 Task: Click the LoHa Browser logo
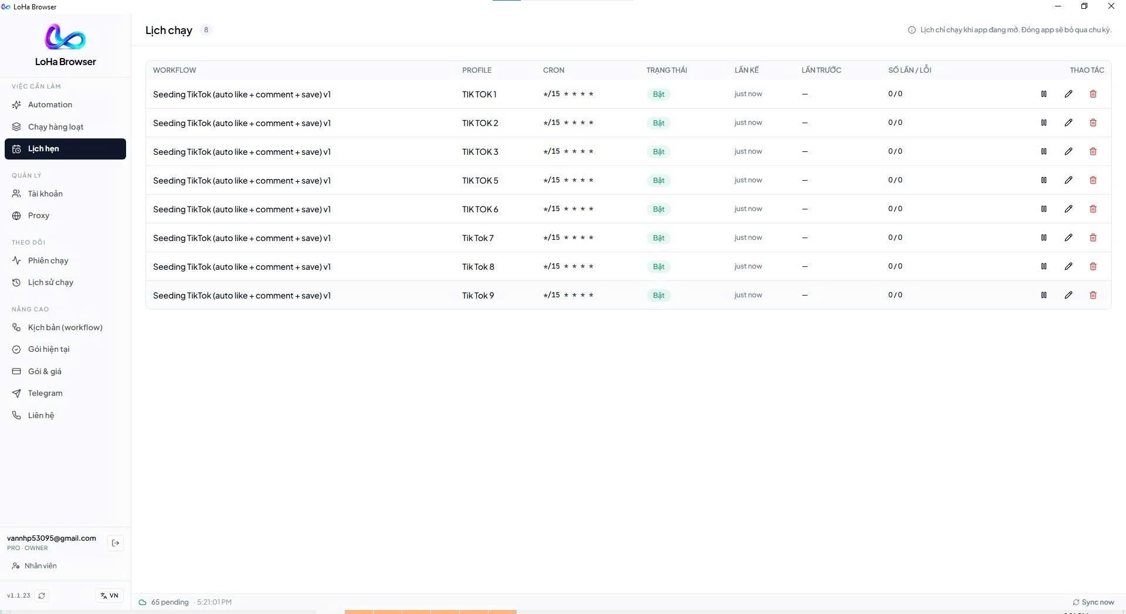pyautogui.click(x=65, y=37)
